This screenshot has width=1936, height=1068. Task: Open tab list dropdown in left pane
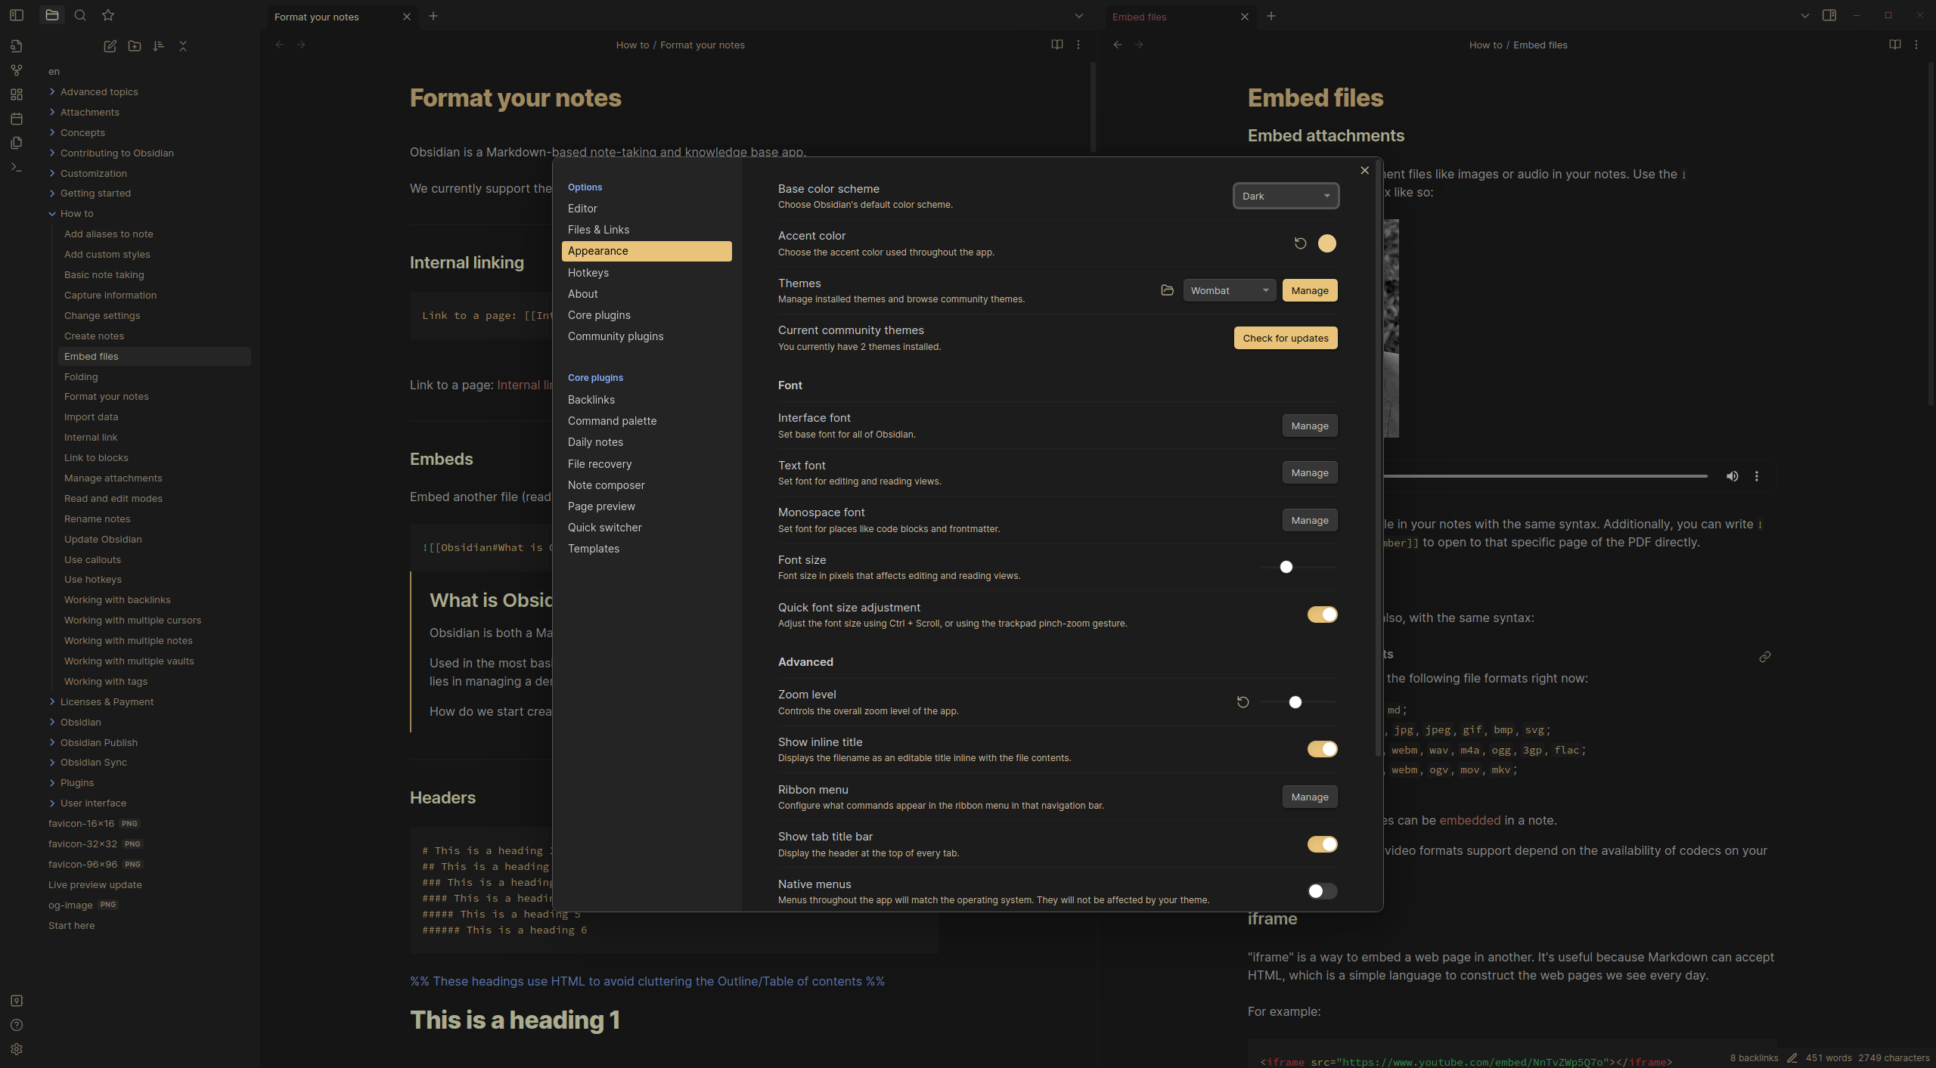pos(1079,16)
